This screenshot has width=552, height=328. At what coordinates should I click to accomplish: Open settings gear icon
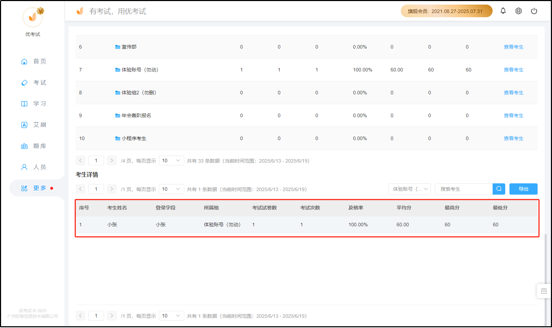pyautogui.click(x=519, y=11)
